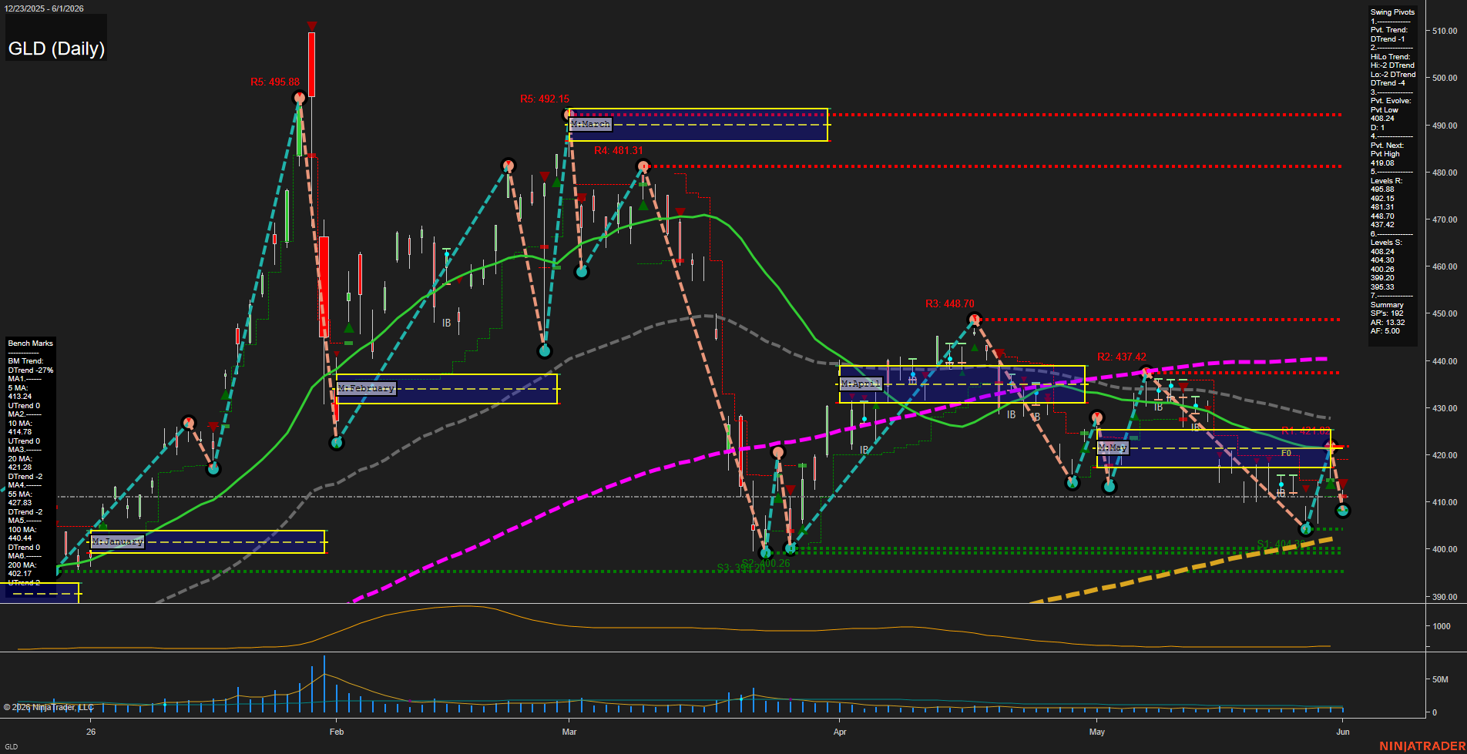1467x754 pixels.
Task: Click the 50M volume axis label
Action: pos(1440,680)
